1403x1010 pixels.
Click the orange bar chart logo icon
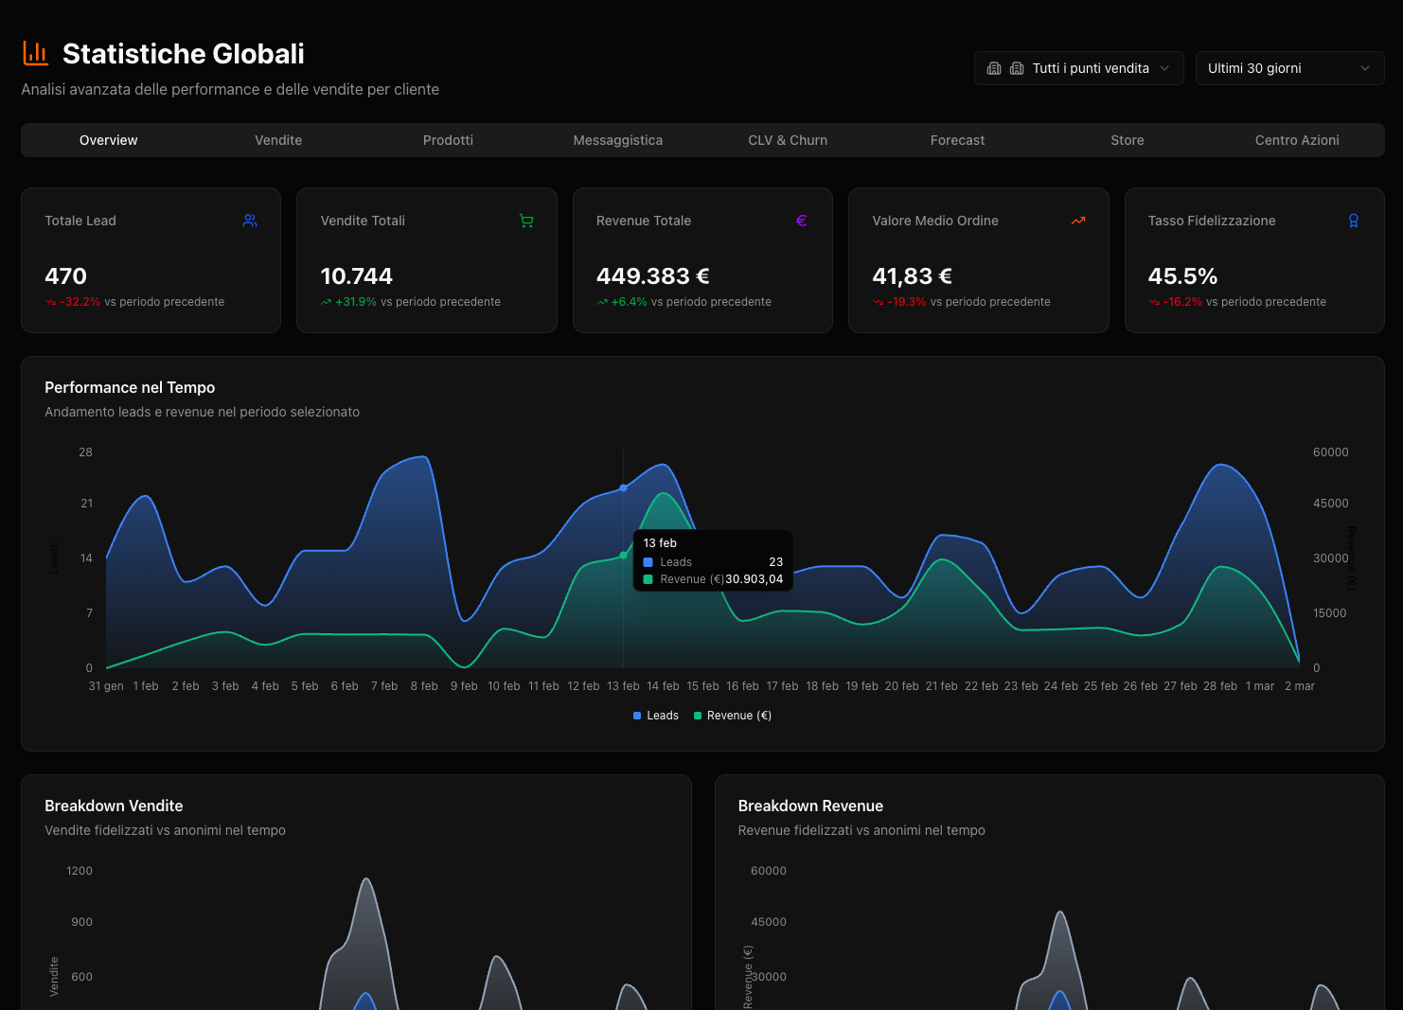pyautogui.click(x=35, y=53)
